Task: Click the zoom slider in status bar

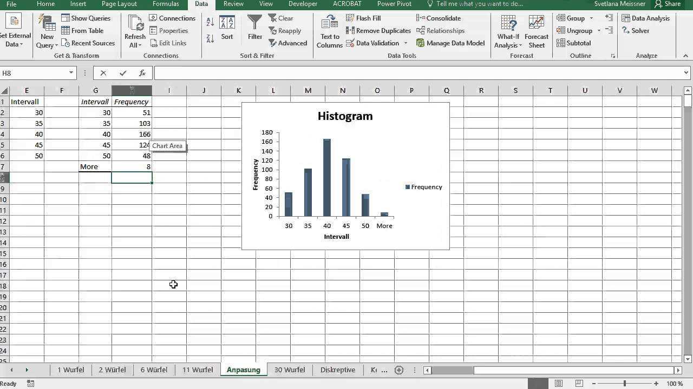Action: tap(625, 384)
